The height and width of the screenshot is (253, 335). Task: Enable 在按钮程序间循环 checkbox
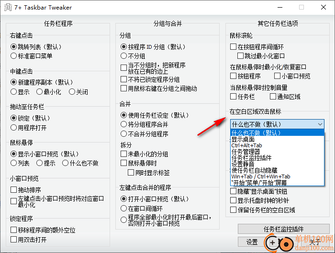coord(234,46)
